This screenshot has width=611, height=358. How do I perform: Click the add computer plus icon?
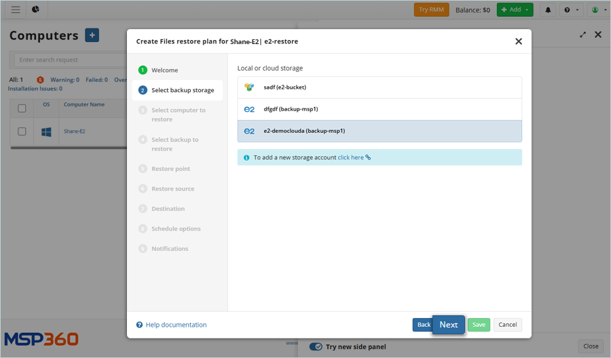(92, 36)
